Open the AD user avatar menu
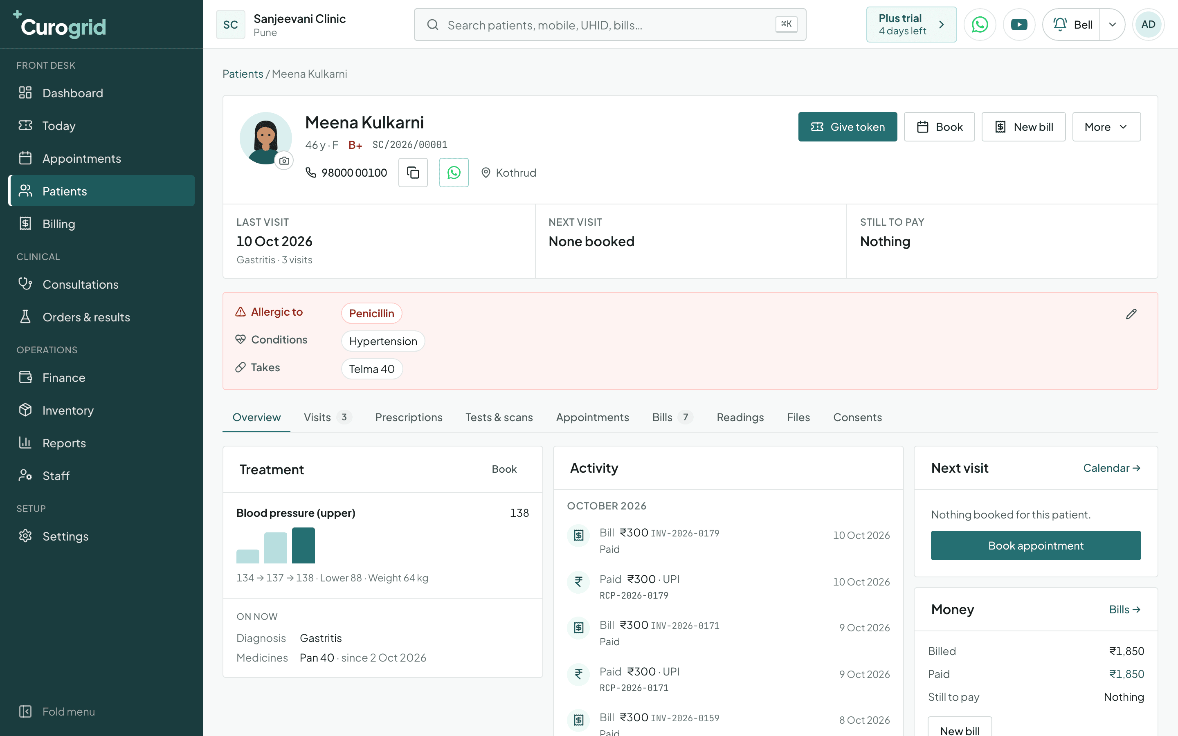The height and width of the screenshot is (736, 1178). [x=1148, y=25]
